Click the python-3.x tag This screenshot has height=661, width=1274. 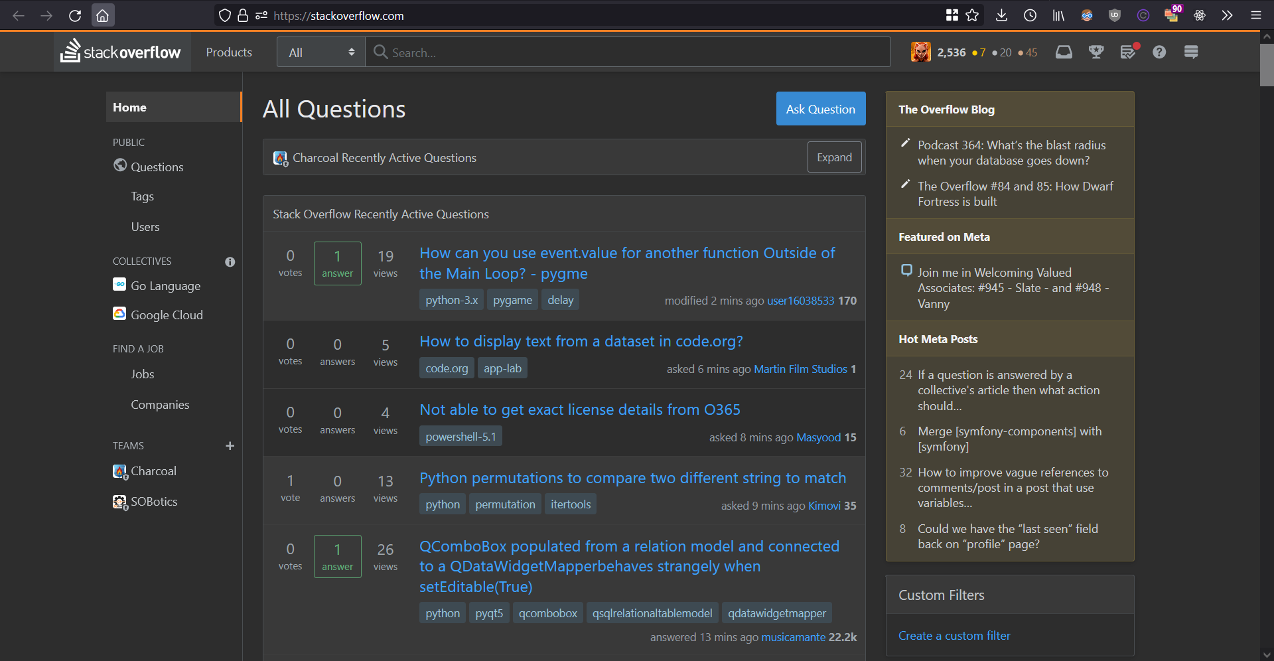tap(451, 300)
